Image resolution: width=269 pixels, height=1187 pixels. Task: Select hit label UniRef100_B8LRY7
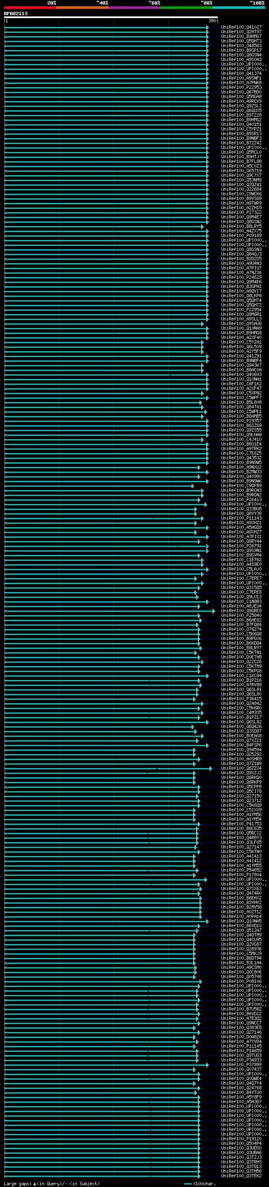click(241, 648)
